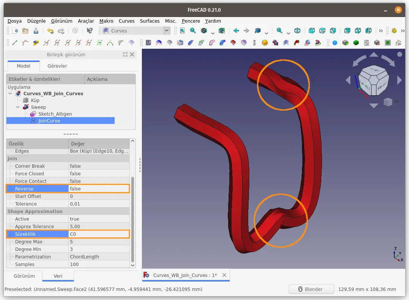Toggle the Force Contact false value
The height and width of the screenshot is (300, 409).
click(x=99, y=181)
